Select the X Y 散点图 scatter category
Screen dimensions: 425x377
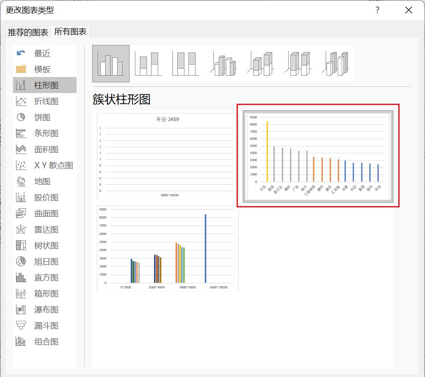coord(45,165)
